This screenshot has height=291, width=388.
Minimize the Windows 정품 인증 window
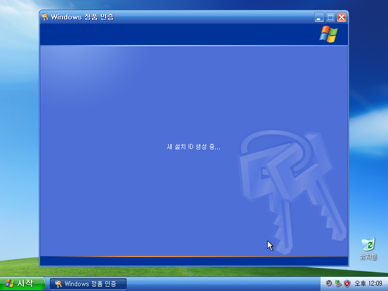coord(319,17)
